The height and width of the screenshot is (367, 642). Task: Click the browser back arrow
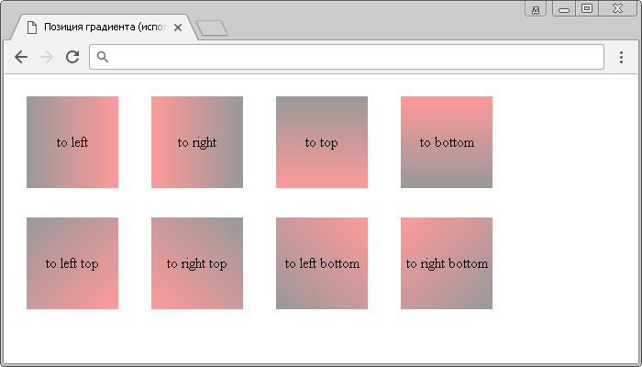click(x=21, y=57)
